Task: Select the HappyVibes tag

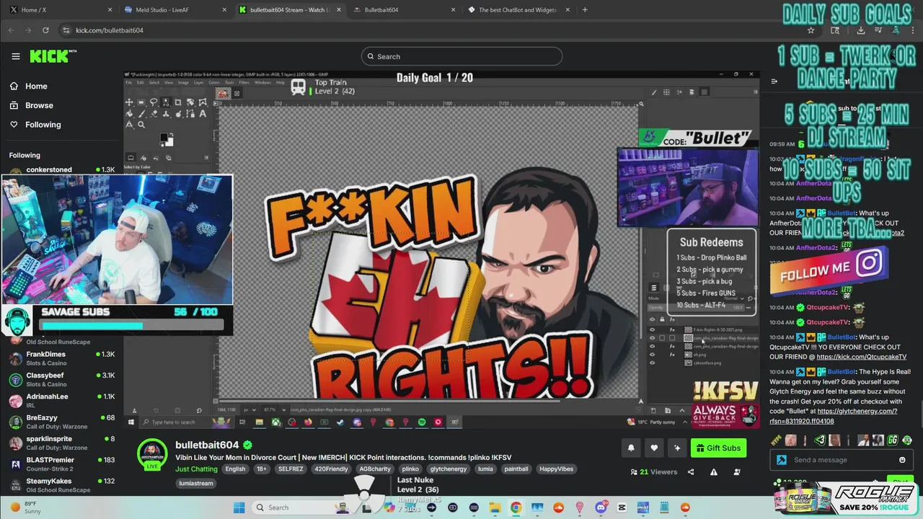Action: 557,469
